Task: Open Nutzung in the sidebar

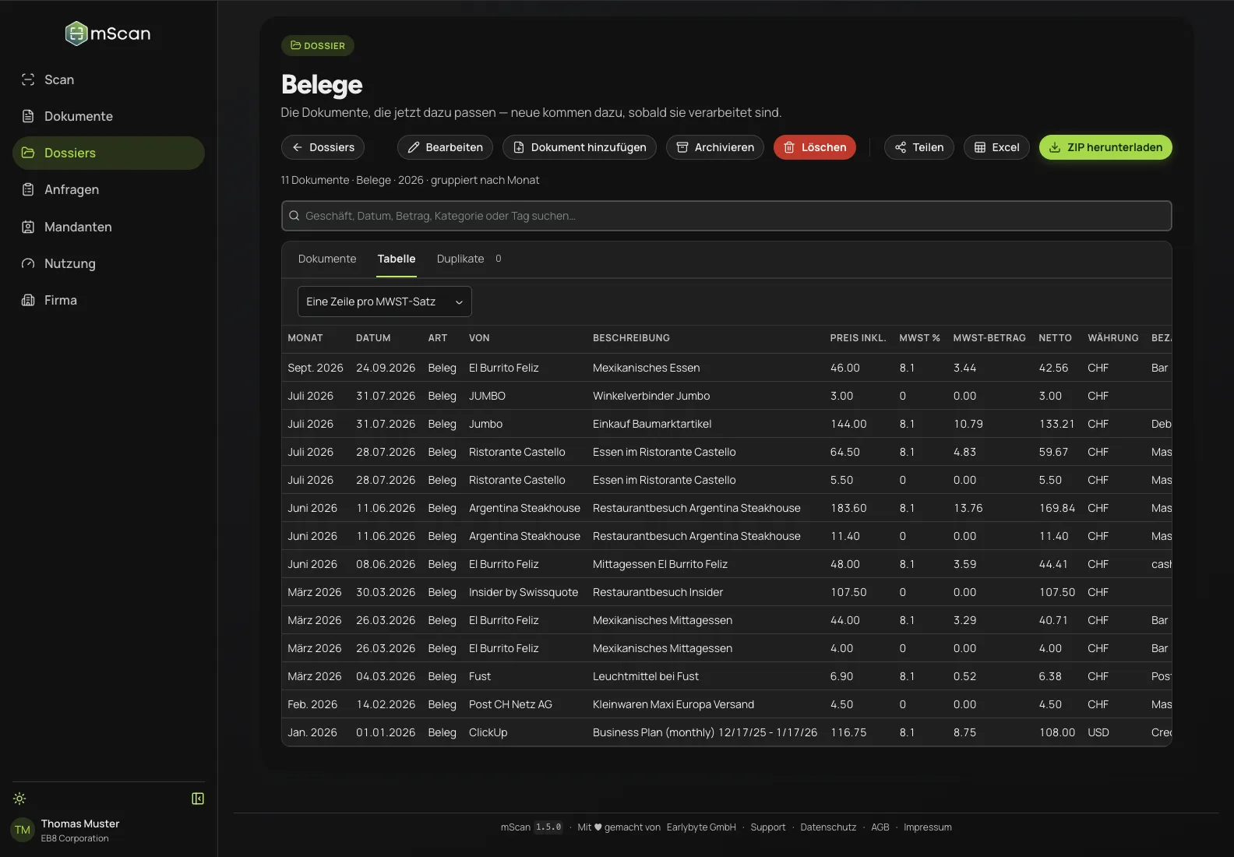Action: coord(108,263)
